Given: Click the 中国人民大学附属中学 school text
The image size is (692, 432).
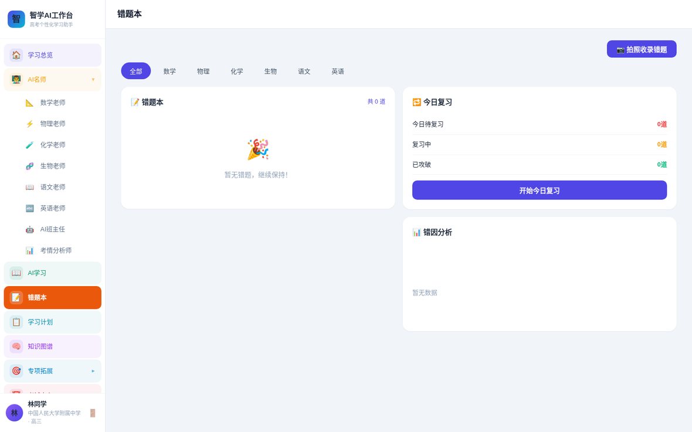Looking at the screenshot, I should [55, 413].
